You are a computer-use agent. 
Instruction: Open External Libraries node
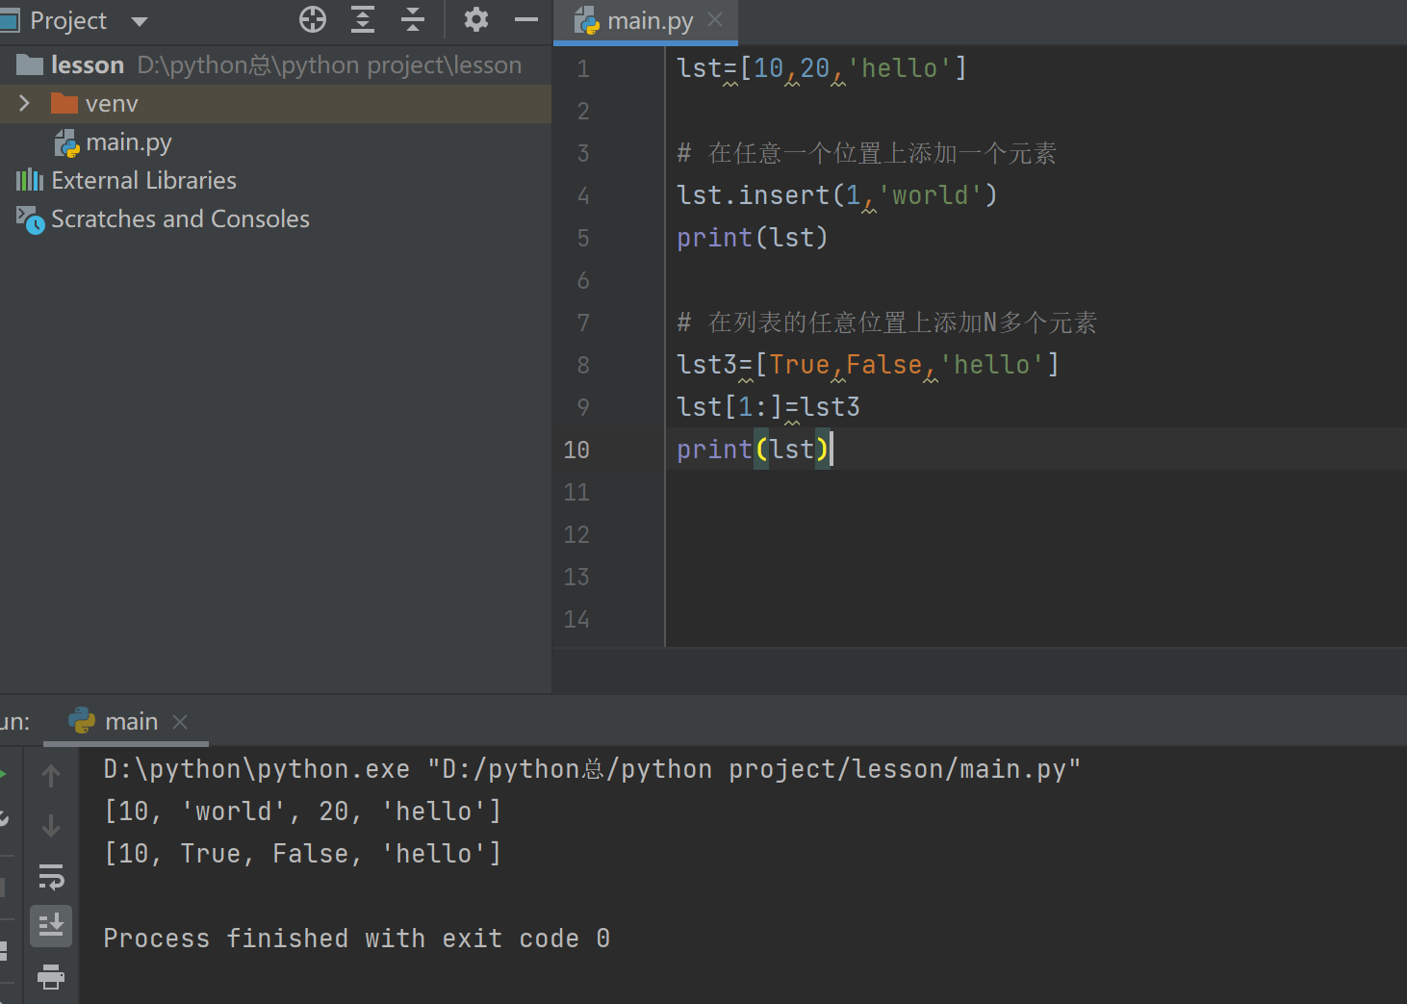coord(144,180)
